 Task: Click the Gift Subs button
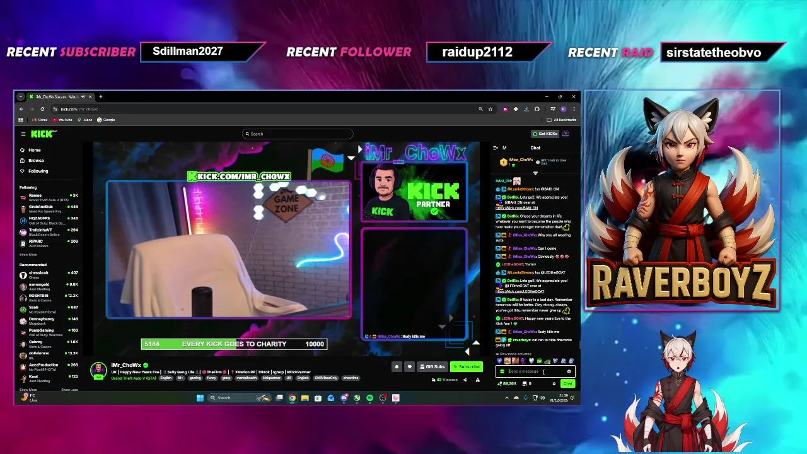pos(433,367)
